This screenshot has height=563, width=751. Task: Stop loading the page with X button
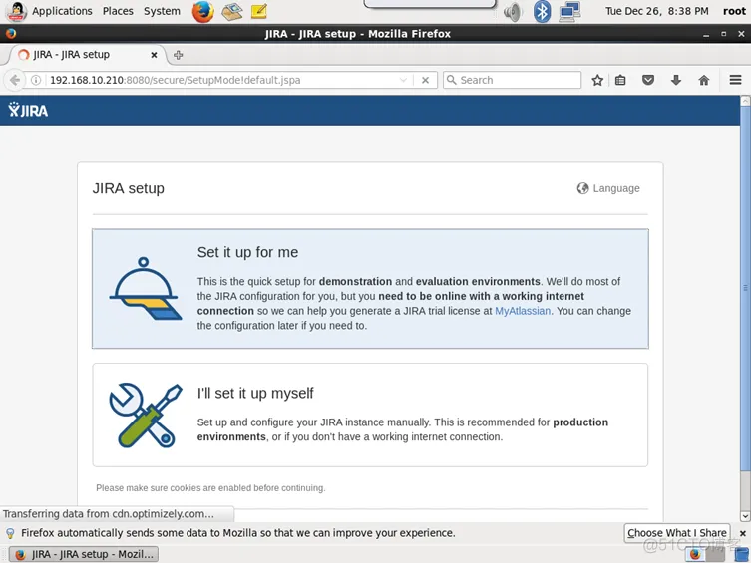tap(425, 80)
